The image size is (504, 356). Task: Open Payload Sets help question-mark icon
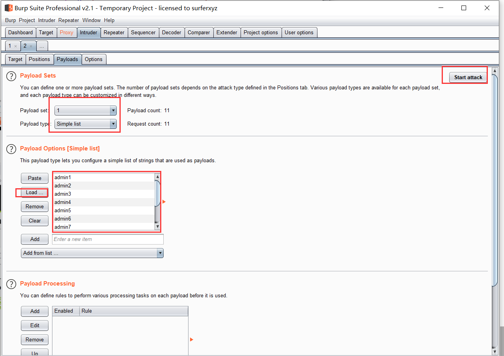click(11, 76)
